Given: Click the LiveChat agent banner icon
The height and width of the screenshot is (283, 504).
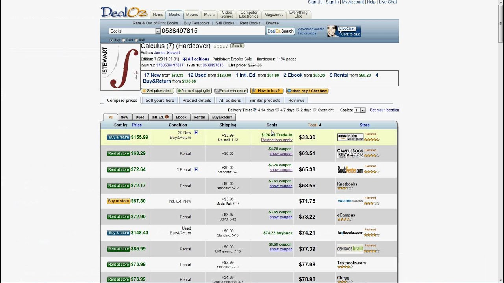Looking at the screenshot, I should (344, 31).
